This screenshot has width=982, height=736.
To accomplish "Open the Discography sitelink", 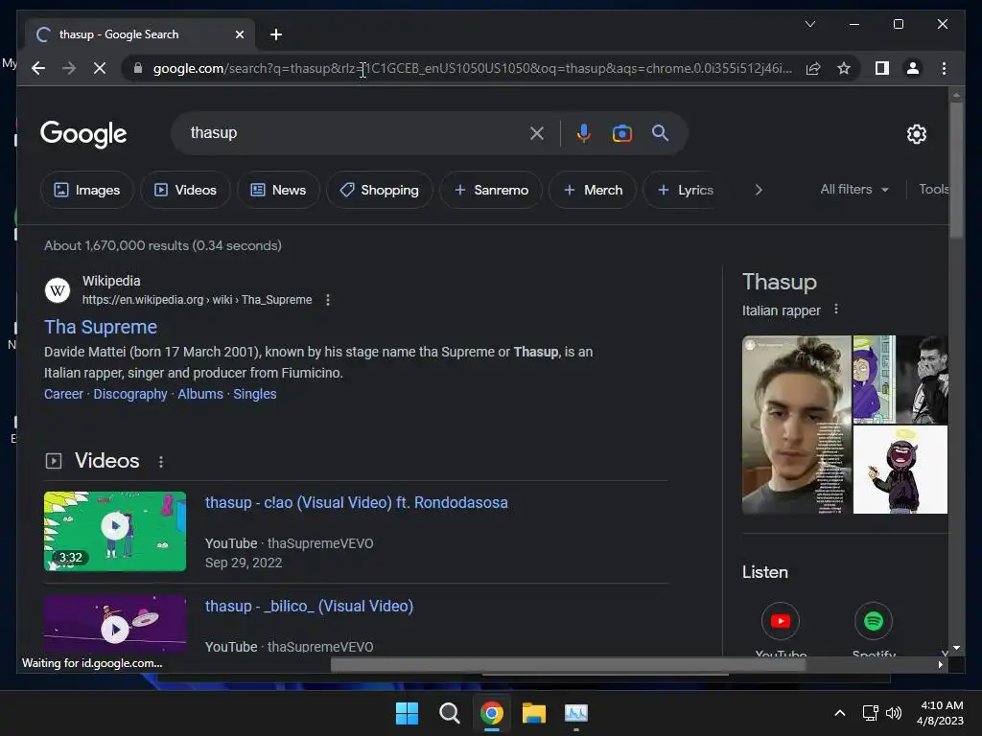I will 130,394.
